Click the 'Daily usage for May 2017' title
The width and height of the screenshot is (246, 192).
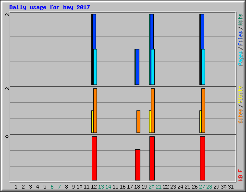click(x=49, y=7)
